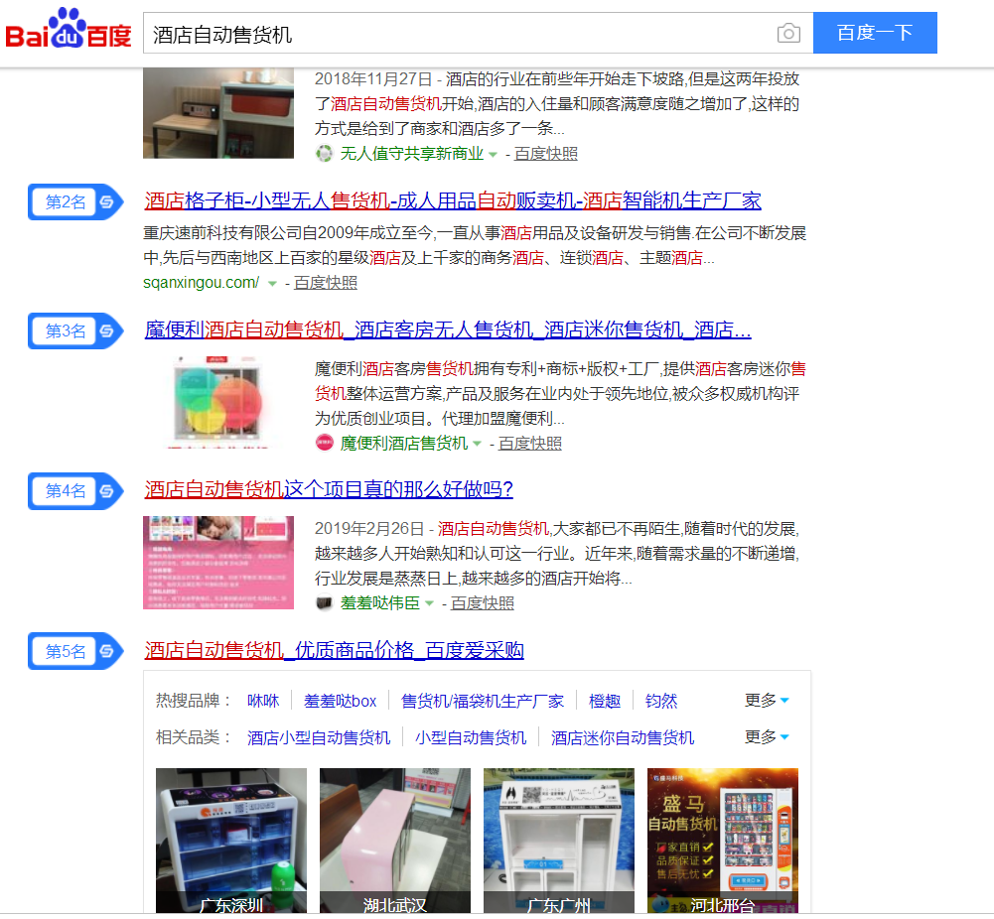Select hot brand 售货机/福袋机生产厂家
This screenshot has width=994, height=919.
point(483,701)
